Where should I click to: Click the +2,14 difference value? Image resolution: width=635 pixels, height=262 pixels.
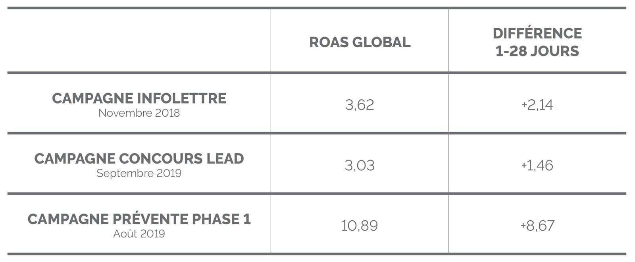(537, 105)
